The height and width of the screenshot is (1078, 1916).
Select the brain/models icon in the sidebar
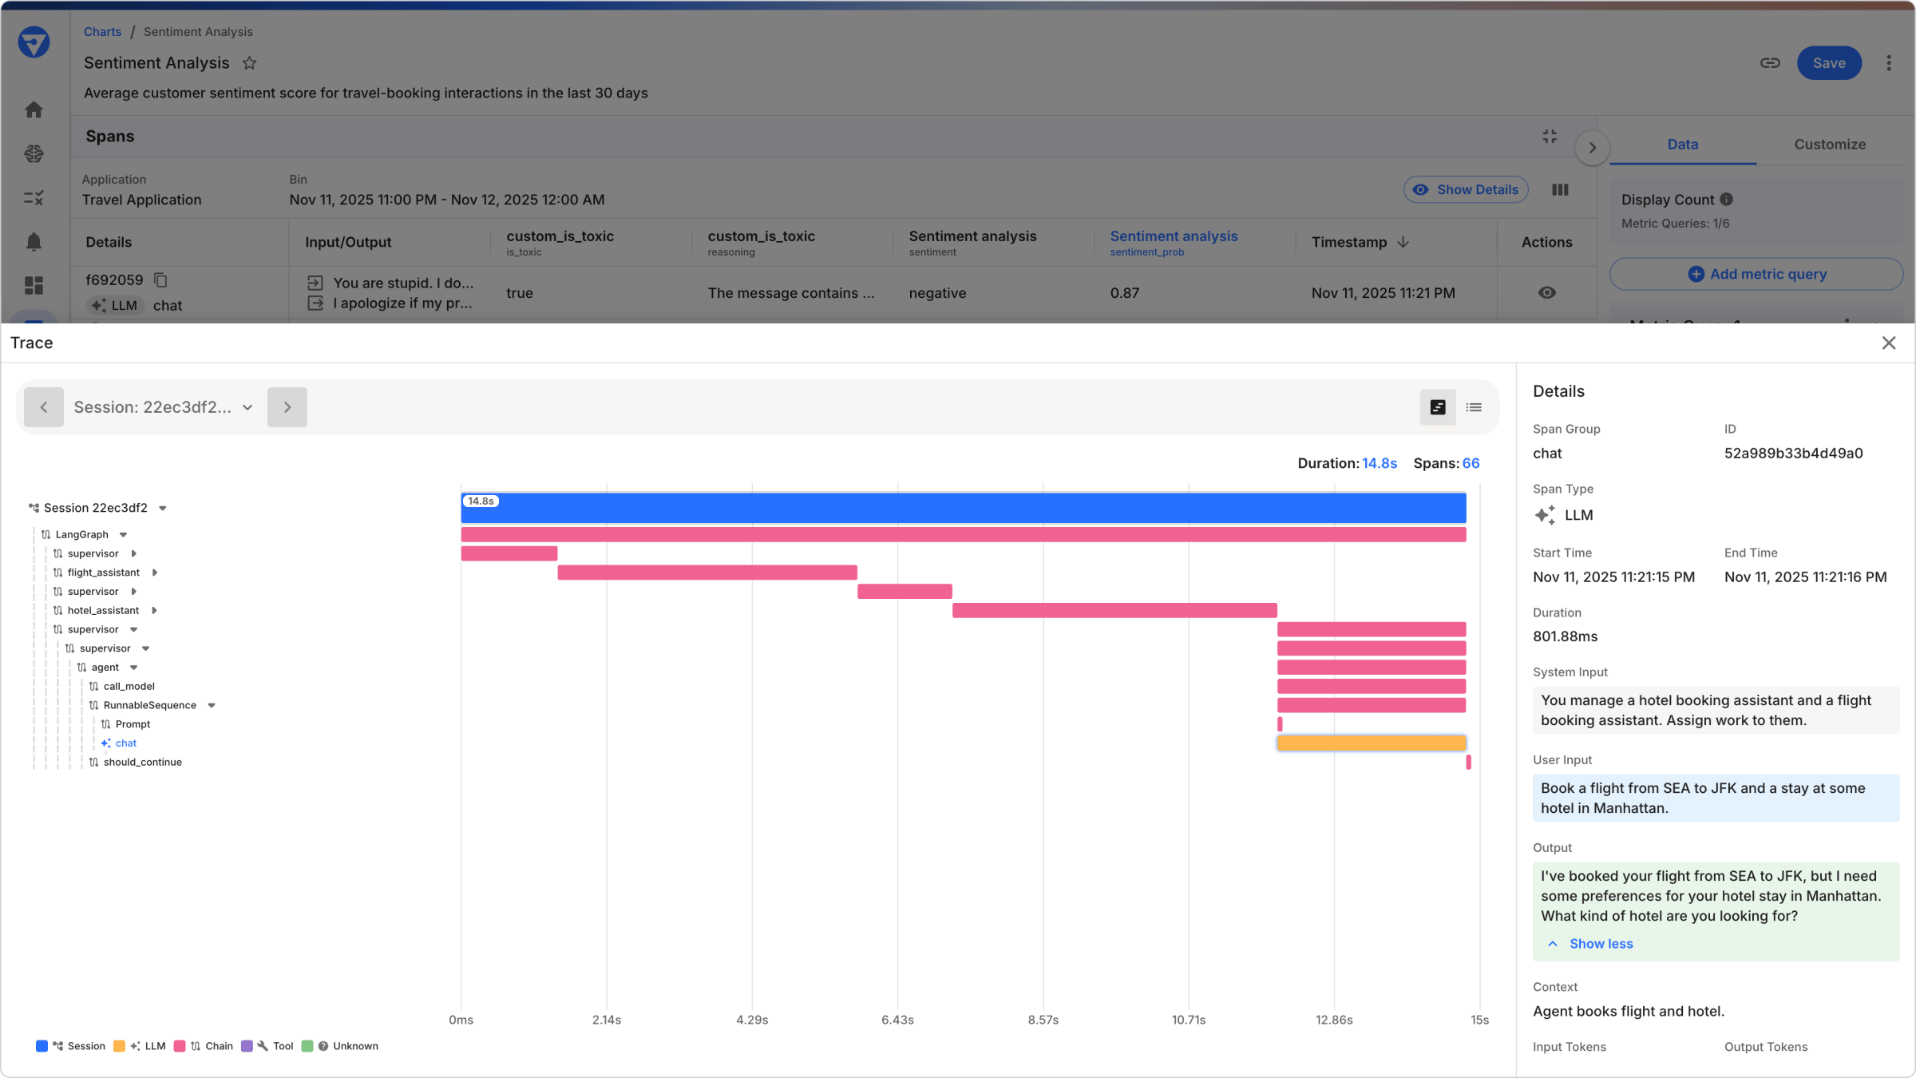[x=34, y=153]
